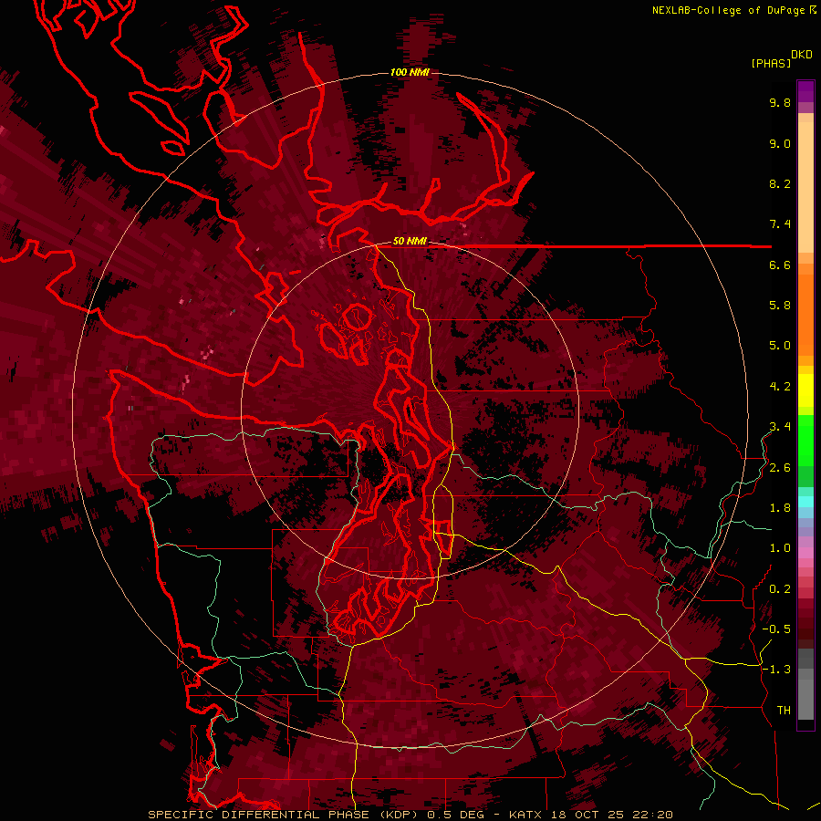The image size is (821, 821).
Task: Click the bright green segment of color bar
Action: pos(805,441)
